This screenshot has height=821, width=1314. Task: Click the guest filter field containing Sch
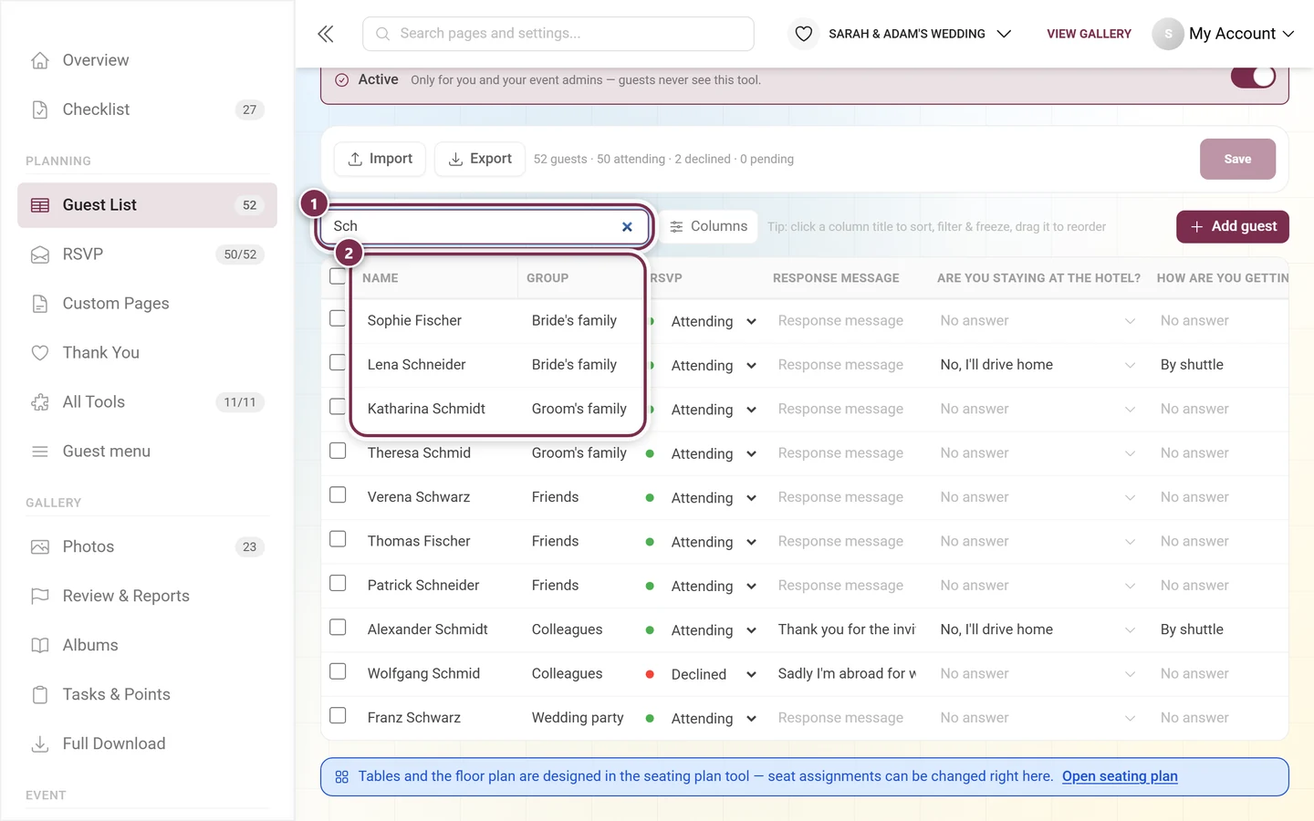click(x=484, y=226)
